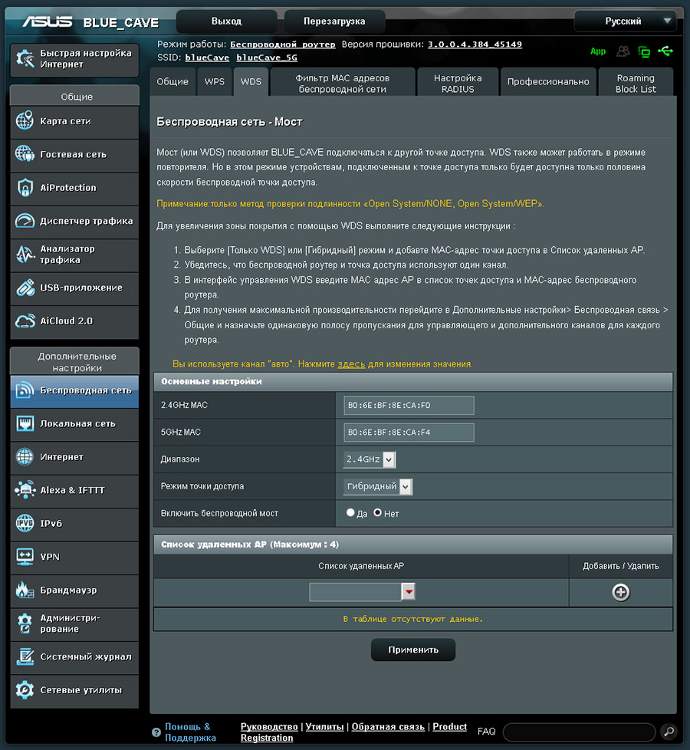Click the Применить apply button
690x750 pixels.
click(413, 650)
